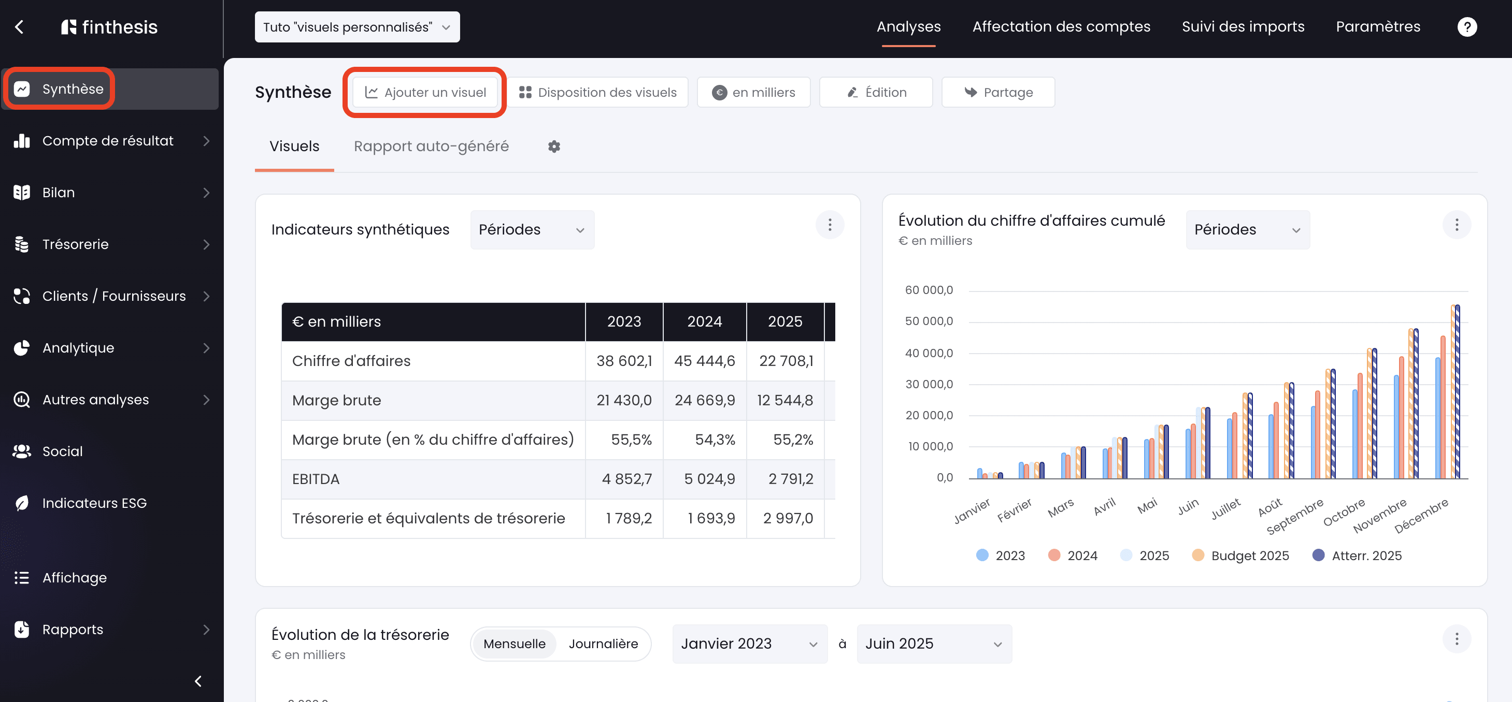Viewport: 1512px width, 702px height.
Task: Open Périodes dropdown in chiffre d'affaires chart
Action: [x=1247, y=230]
